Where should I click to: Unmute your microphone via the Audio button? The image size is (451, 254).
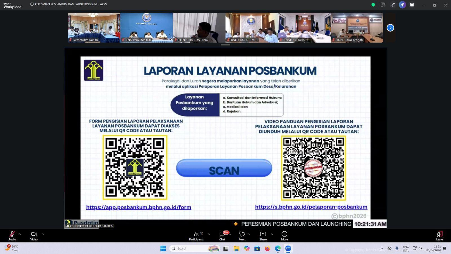point(12,235)
